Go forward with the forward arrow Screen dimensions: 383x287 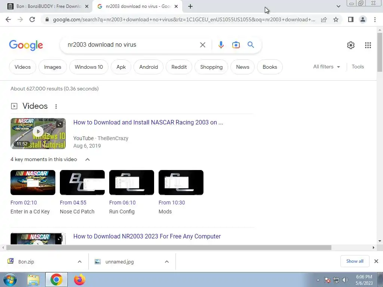tap(20, 19)
